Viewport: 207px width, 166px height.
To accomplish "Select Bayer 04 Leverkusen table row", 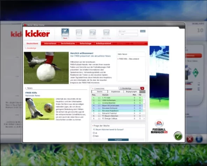I will pyautogui.click(x=117, y=106).
